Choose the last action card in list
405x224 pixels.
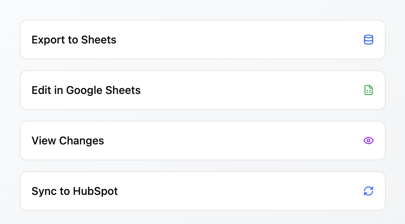tap(202, 191)
